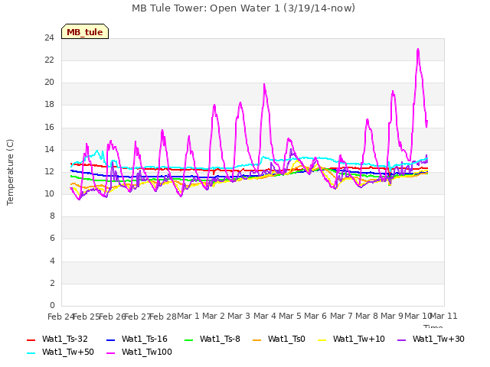The height and width of the screenshot is (367, 490).
Task: Toggle the Wat1_Tw+50 legend entry
Action: (60, 352)
